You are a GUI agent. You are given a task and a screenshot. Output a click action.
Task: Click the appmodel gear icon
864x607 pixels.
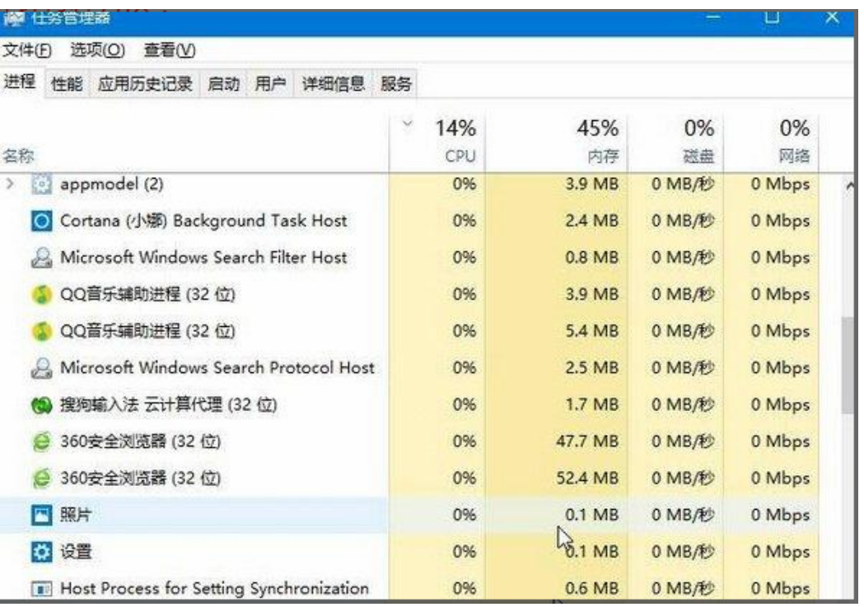42,185
